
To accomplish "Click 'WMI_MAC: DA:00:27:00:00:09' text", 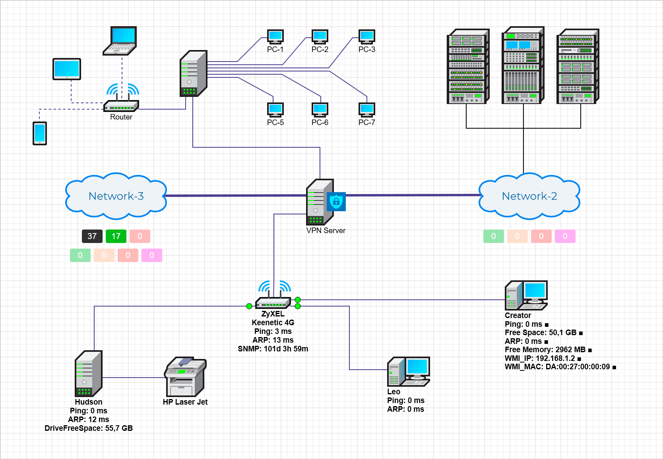I will pyautogui.click(x=557, y=366).
